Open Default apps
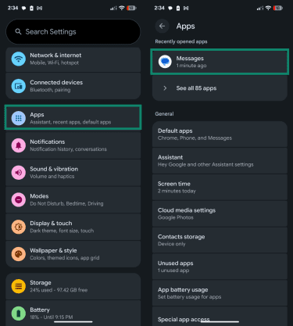The height and width of the screenshot is (326, 293). click(220, 134)
